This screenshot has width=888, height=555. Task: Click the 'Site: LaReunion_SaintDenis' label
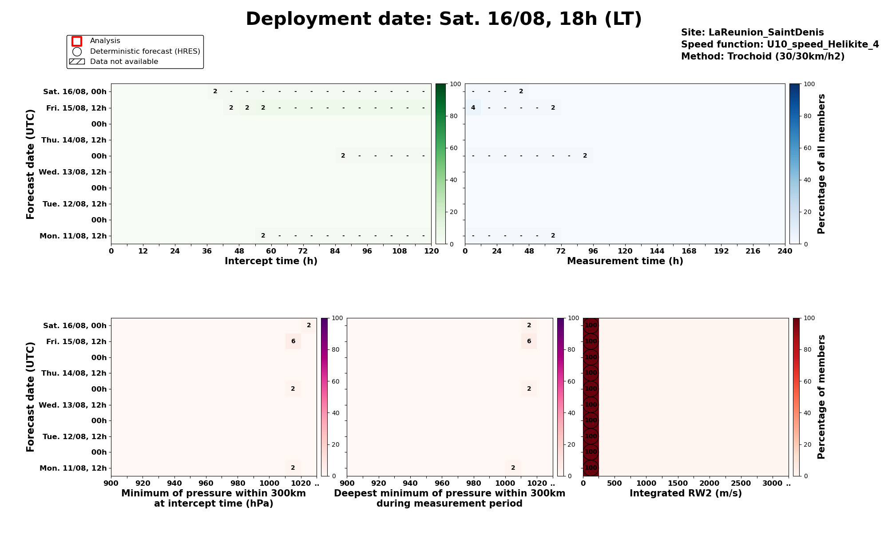click(x=752, y=32)
